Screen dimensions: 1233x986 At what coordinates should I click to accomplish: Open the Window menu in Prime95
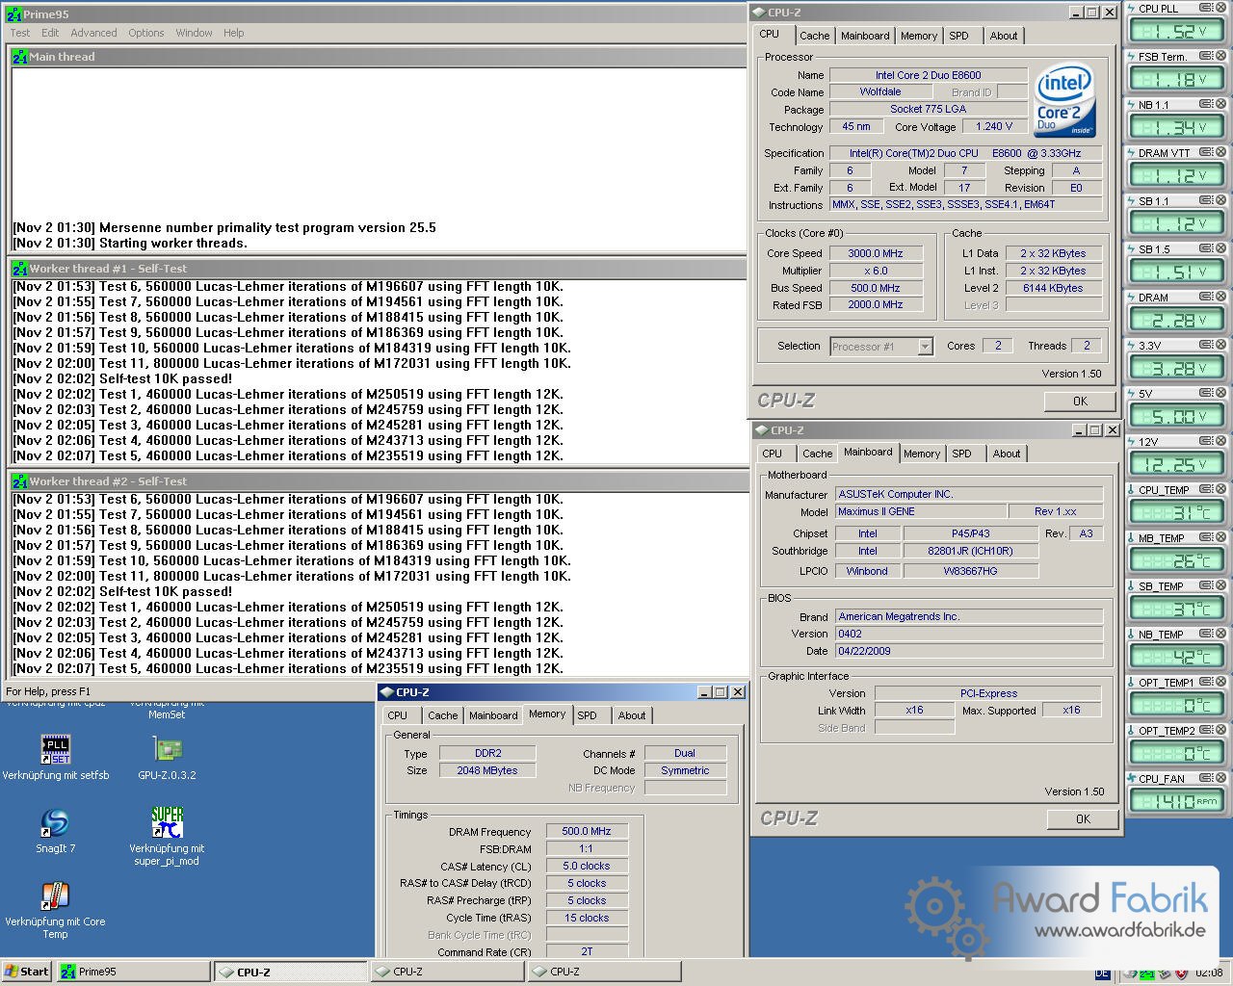tap(194, 33)
